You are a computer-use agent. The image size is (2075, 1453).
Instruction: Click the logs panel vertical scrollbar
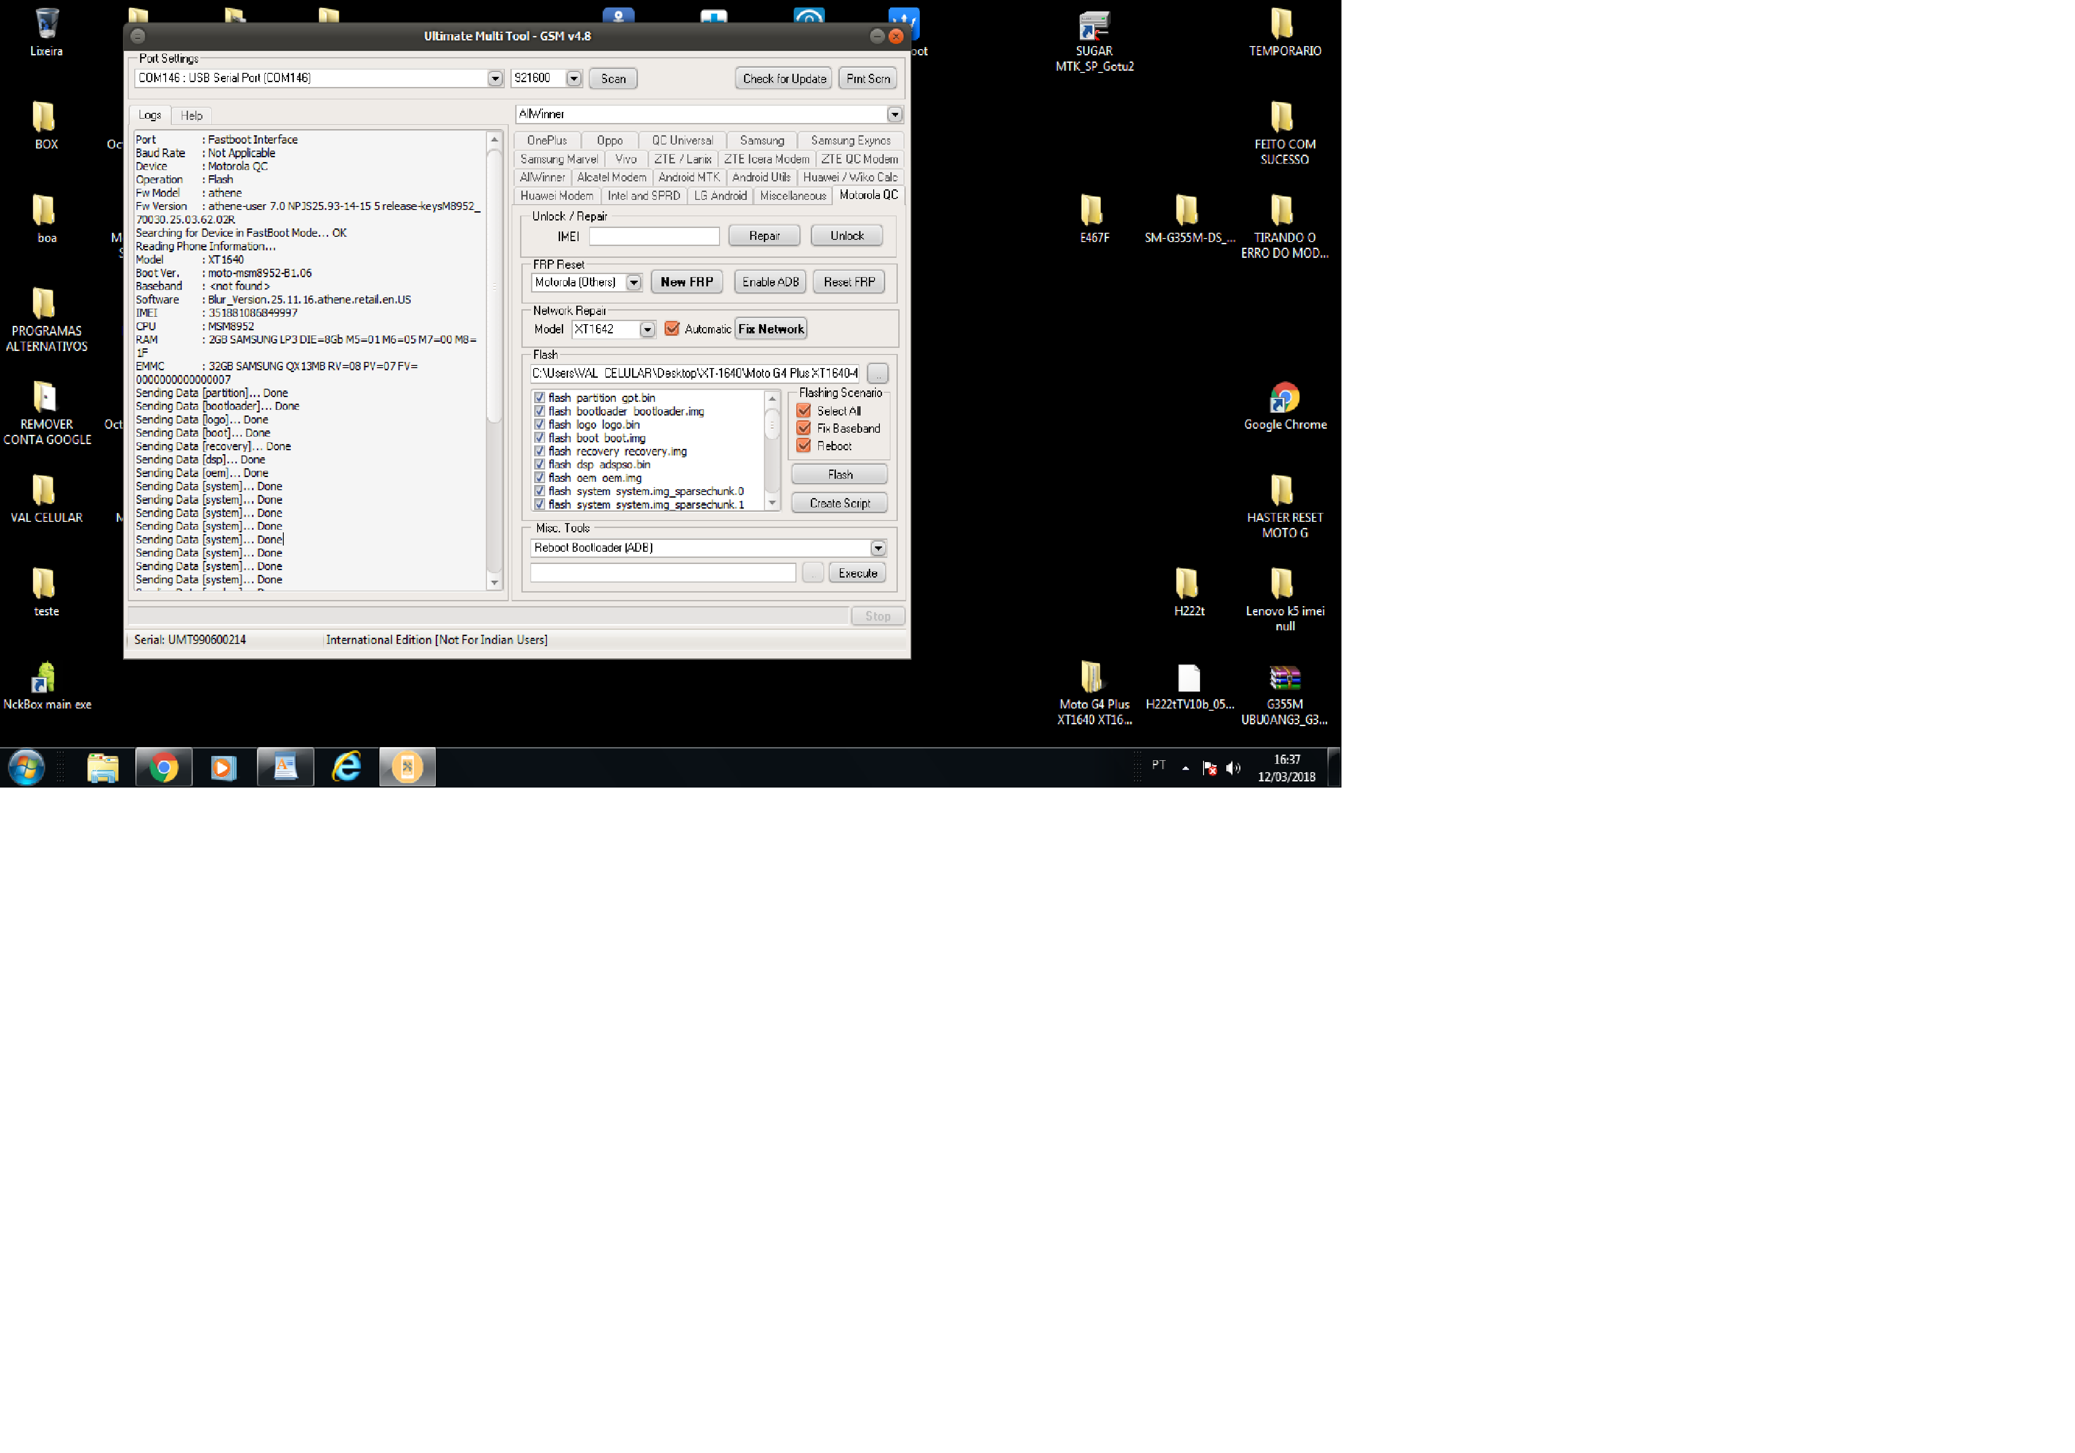point(494,361)
